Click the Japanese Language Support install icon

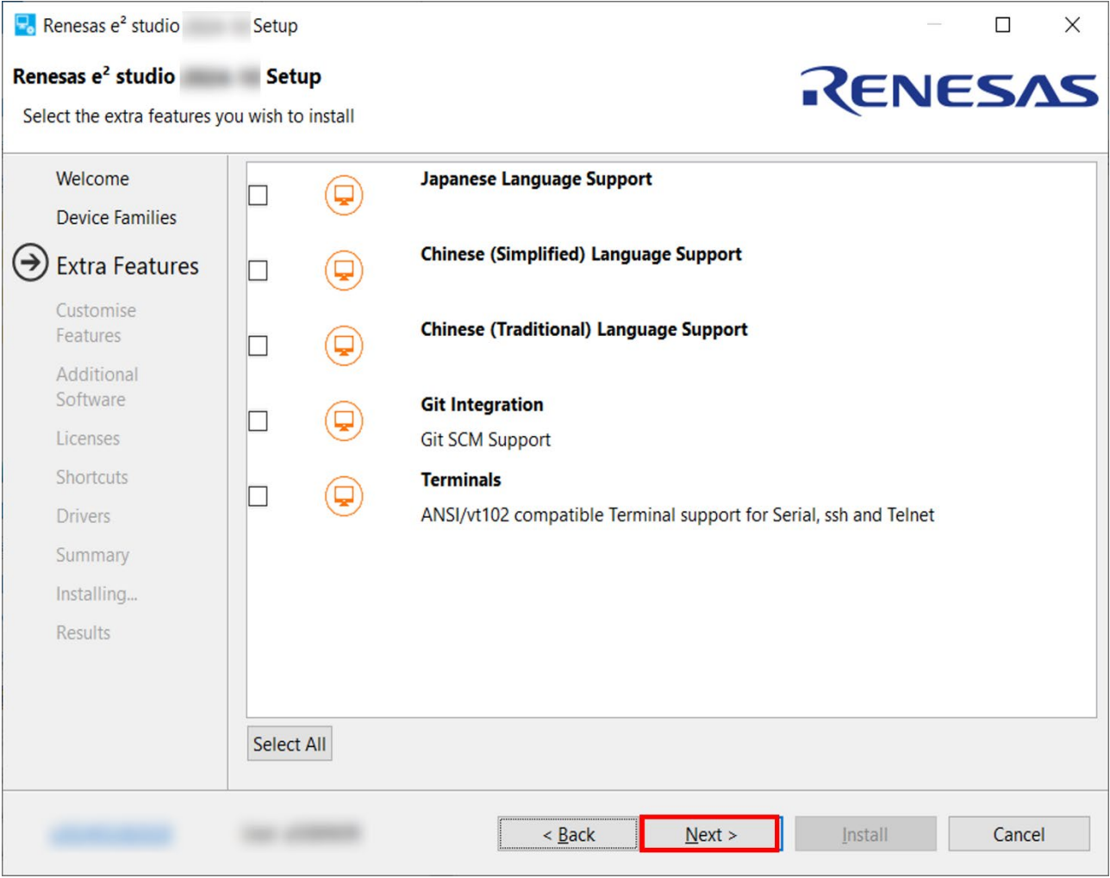(343, 196)
